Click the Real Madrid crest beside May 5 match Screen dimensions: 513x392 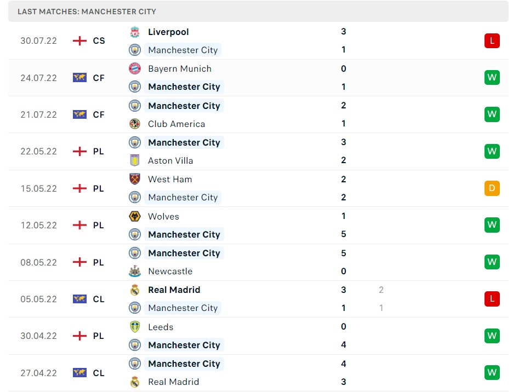pos(135,290)
